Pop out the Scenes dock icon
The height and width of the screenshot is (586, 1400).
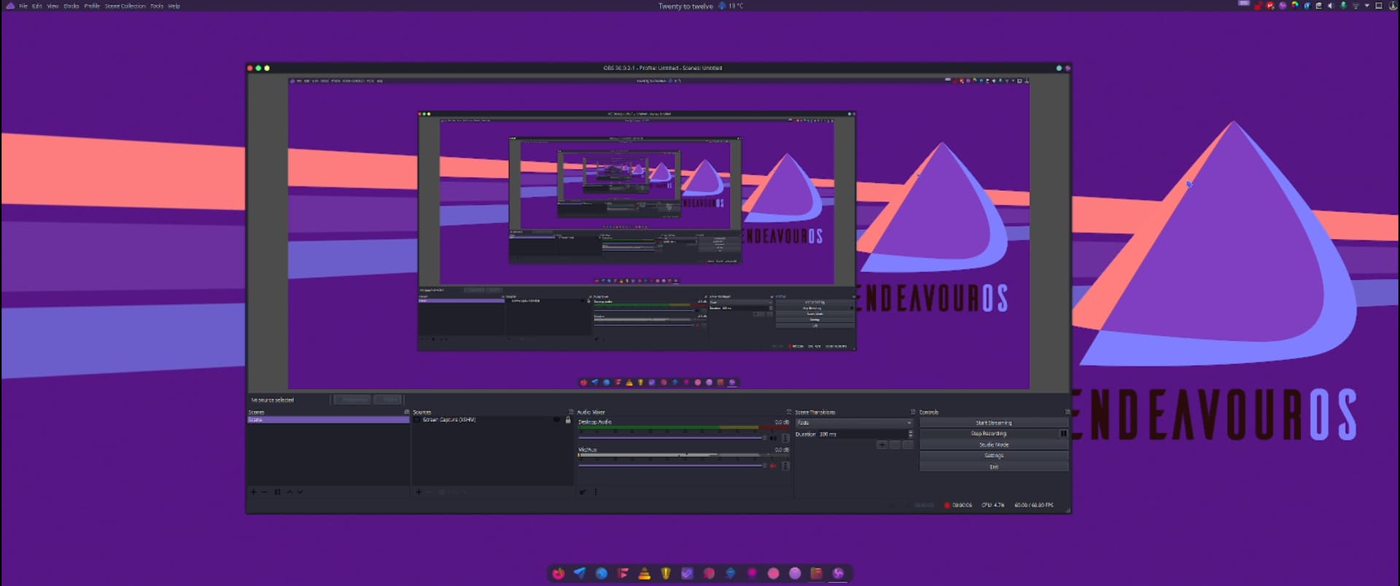[x=407, y=412]
